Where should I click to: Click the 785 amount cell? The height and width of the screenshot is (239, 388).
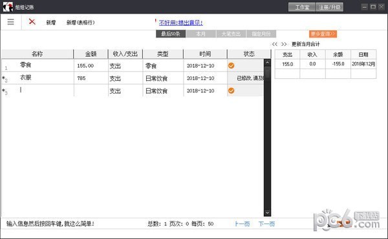click(91, 78)
